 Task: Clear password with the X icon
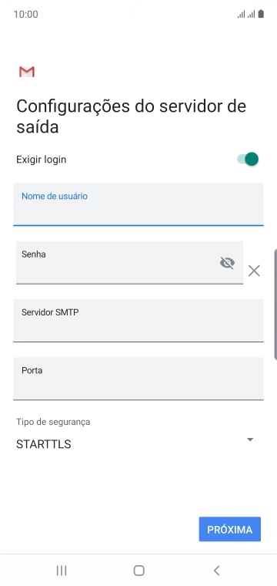coord(254,271)
